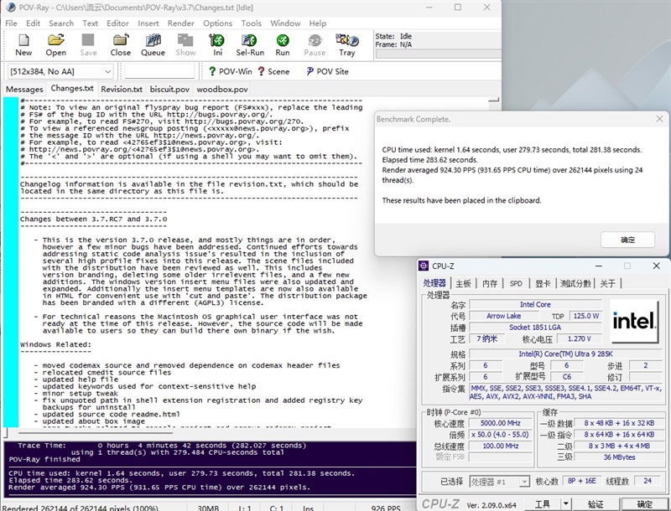Send POV-Ray to Tray
Image resolution: width=671 pixels, height=511 pixels.
346,44
